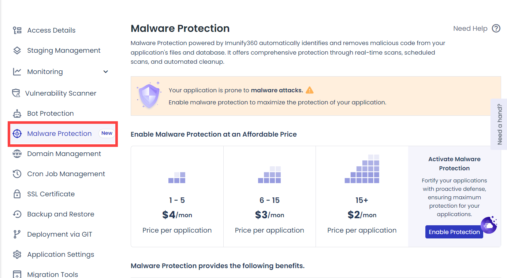
Task: Click the Enable Protection button
Action: [x=454, y=232]
